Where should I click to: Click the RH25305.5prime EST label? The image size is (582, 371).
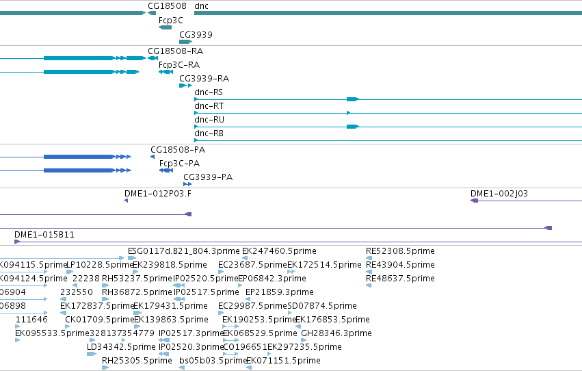(x=137, y=361)
